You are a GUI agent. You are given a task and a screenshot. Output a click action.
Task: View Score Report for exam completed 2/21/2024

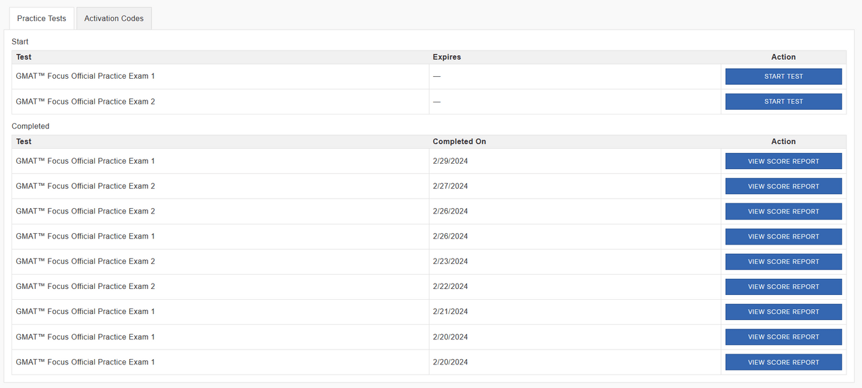click(x=783, y=312)
